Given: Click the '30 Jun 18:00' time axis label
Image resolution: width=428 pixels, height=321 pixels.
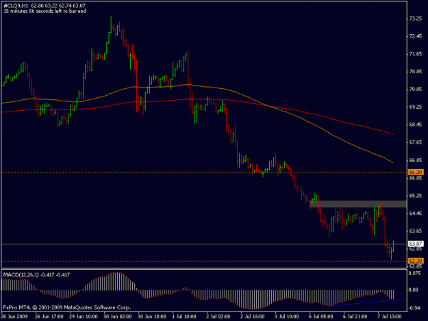Looking at the screenshot, I should 152,317.
